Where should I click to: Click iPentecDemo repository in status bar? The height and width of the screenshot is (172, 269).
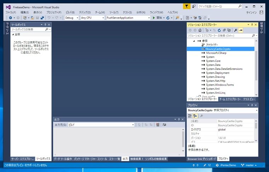pos(226,165)
